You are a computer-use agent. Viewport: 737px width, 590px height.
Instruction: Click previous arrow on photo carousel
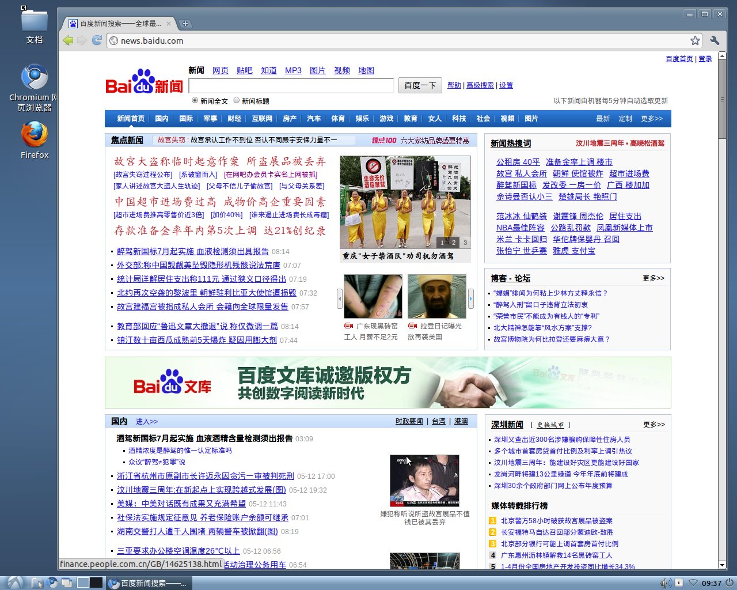(339, 298)
